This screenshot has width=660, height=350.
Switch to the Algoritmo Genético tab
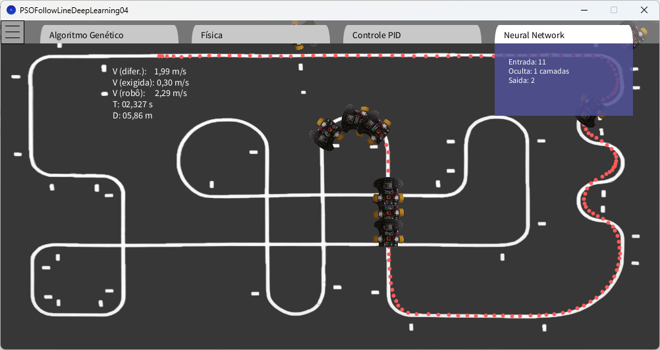109,34
